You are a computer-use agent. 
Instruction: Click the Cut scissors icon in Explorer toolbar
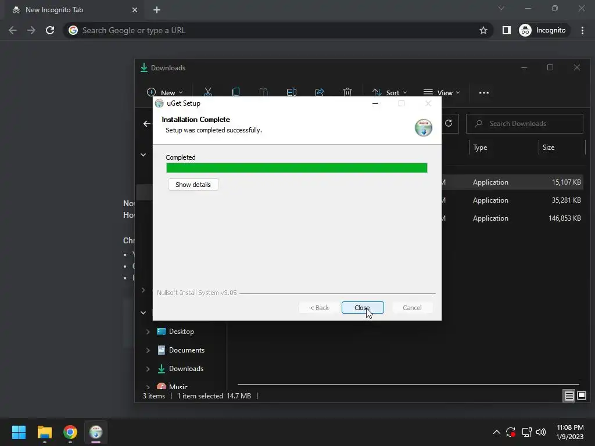(208, 92)
